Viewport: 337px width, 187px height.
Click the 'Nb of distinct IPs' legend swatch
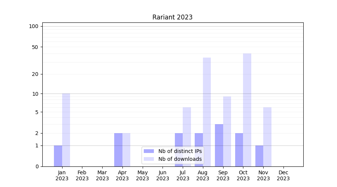[x=149, y=151]
